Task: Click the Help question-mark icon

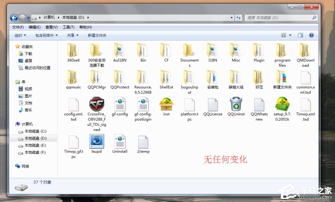Action: tap(311, 35)
